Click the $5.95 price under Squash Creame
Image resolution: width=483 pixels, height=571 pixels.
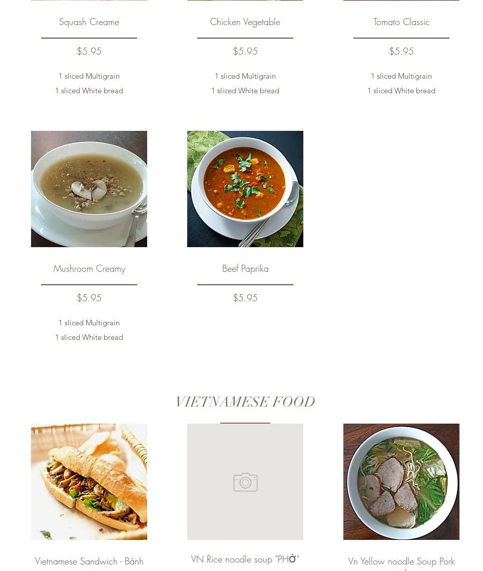coord(89,51)
